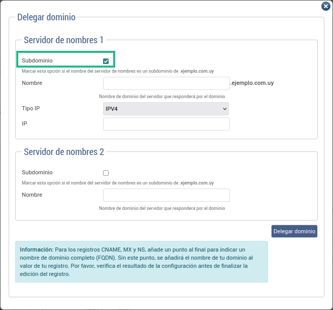Select the Servidor de nombres 2 heading
The width and height of the screenshot is (333, 310).
[63, 152]
